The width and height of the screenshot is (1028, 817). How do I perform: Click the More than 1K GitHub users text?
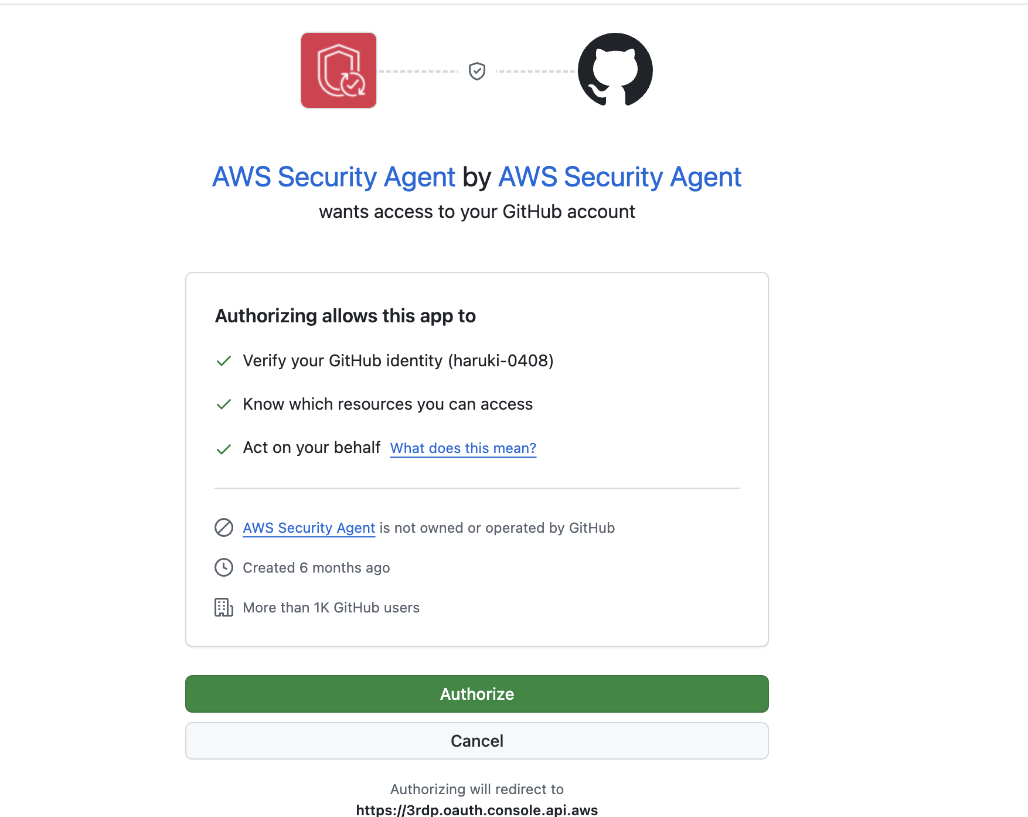coord(331,608)
